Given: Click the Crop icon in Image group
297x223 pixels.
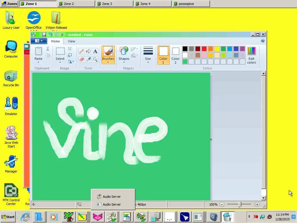Looking at the screenshot, I should (70, 49).
